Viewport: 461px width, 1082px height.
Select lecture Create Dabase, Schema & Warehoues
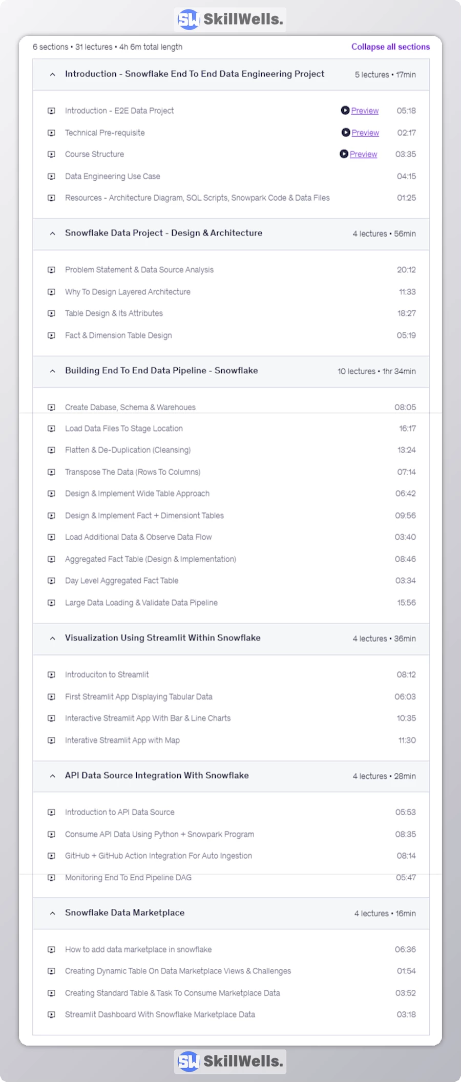(130, 408)
